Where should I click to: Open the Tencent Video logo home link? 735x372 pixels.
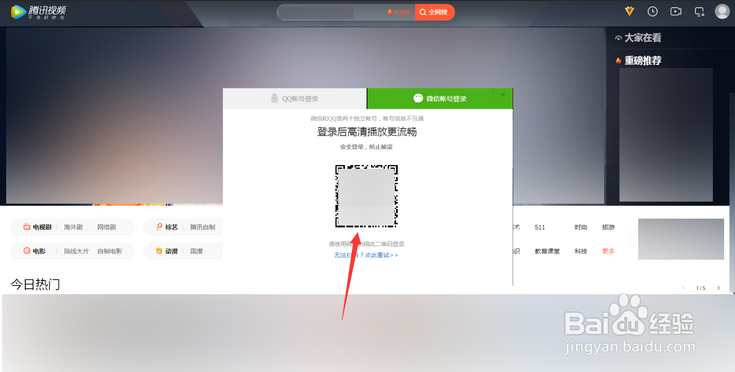click(x=39, y=12)
